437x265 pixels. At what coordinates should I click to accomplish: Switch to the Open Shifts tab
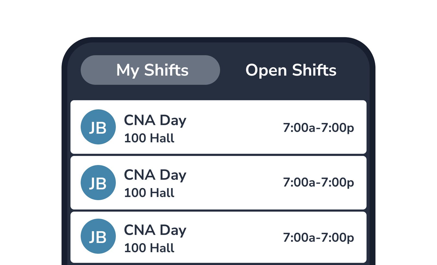pos(291,70)
